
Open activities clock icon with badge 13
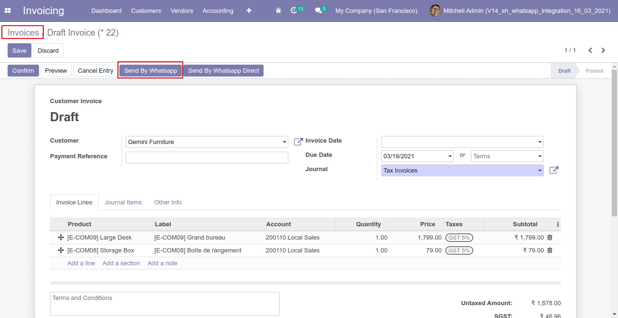[x=294, y=10]
